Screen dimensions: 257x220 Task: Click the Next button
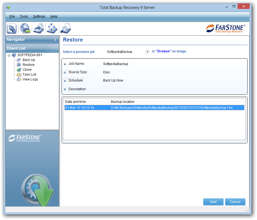(213, 202)
